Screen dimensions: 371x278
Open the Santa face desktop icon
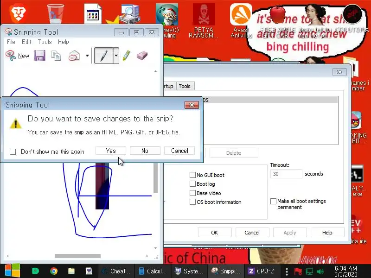coord(167,15)
